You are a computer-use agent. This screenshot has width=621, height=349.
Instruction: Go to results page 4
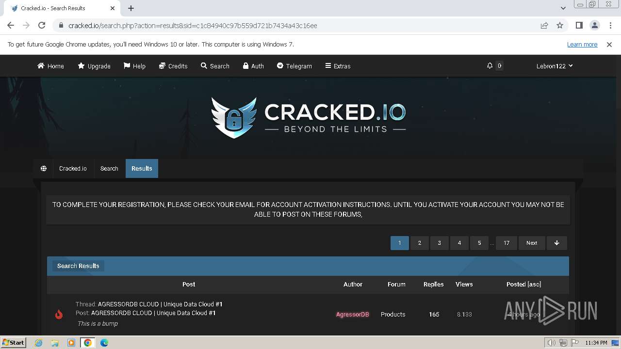(459, 243)
